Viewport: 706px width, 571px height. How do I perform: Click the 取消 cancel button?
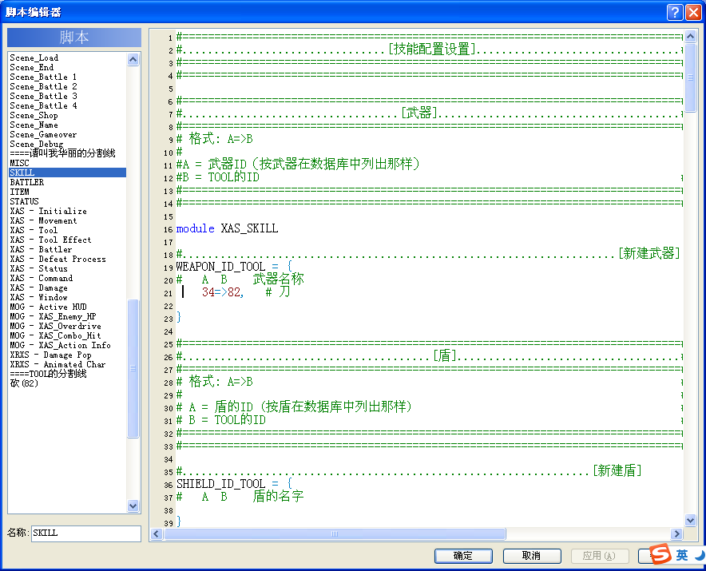[532, 556]
